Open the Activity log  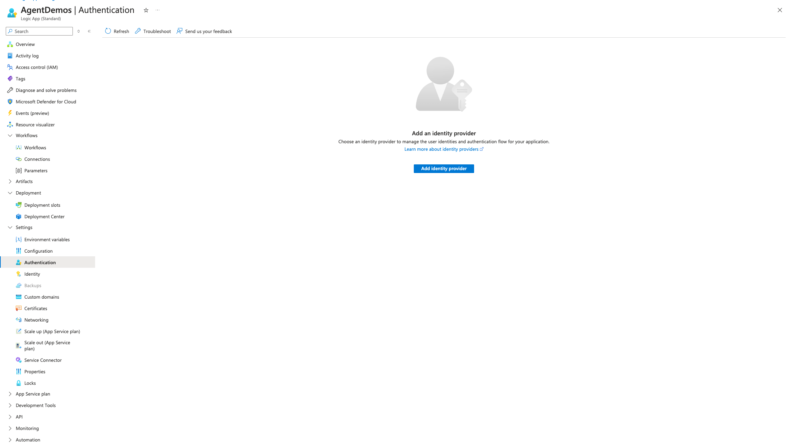pyautogui.click(x=27, y=56)
